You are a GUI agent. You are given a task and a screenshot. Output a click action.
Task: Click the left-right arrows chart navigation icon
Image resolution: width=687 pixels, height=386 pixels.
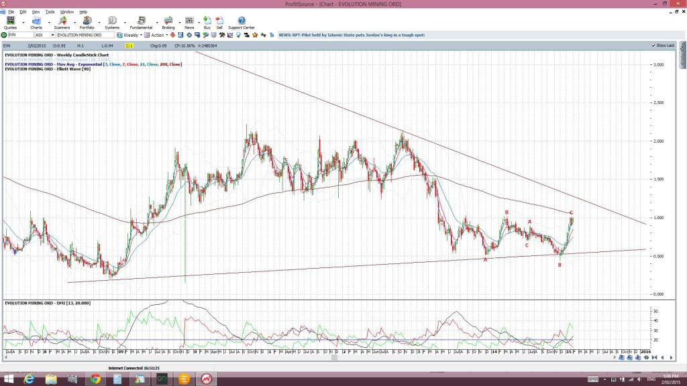pyautogui.click(x=646, y=358)
